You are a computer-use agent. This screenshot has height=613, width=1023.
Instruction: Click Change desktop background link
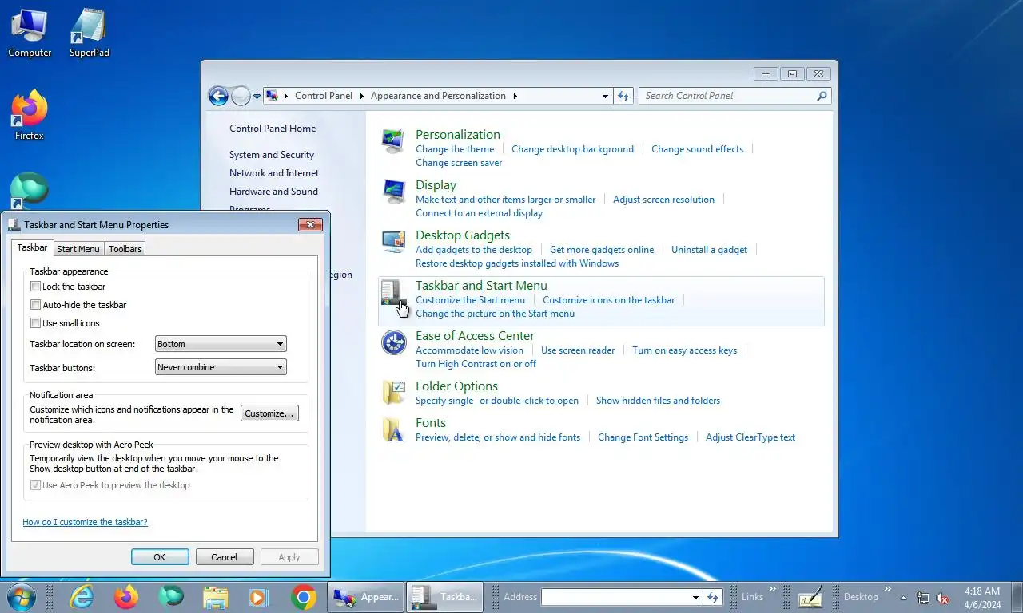point(572,149)
